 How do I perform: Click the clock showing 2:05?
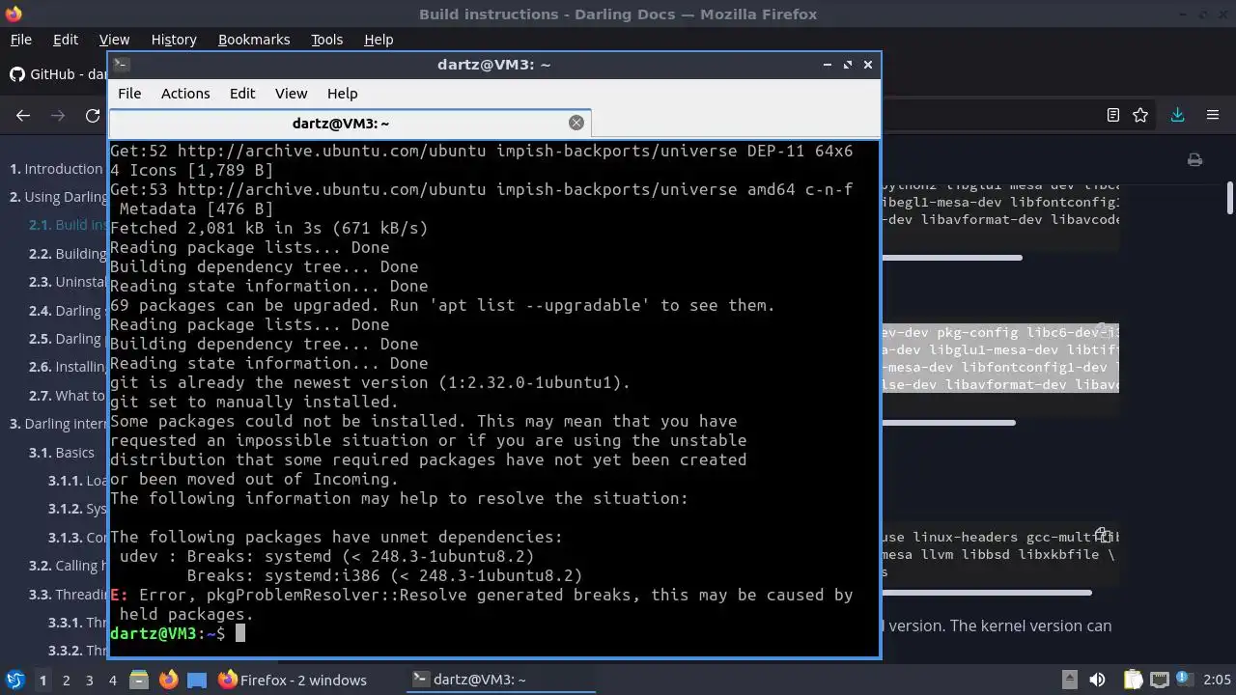(x=1218, y=680)
